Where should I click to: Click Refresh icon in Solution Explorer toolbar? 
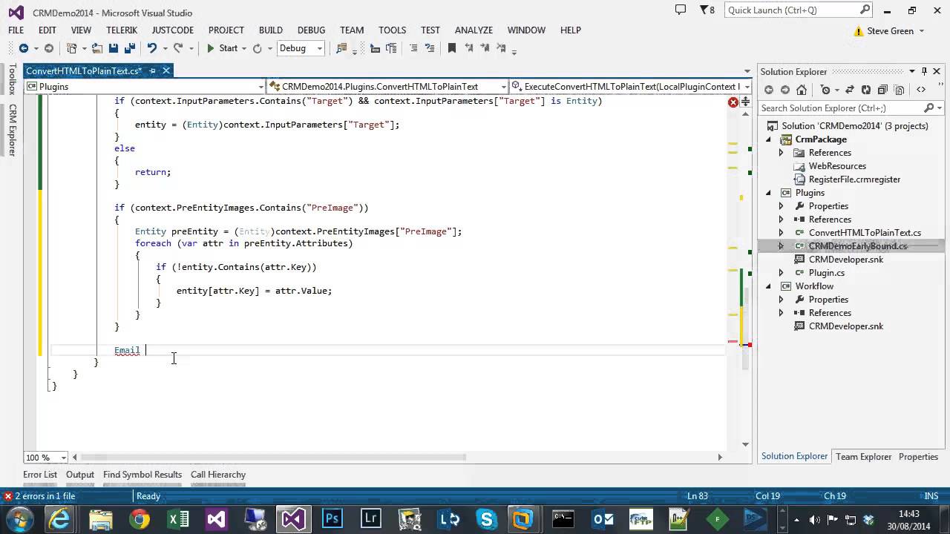(x=866, y=90)
